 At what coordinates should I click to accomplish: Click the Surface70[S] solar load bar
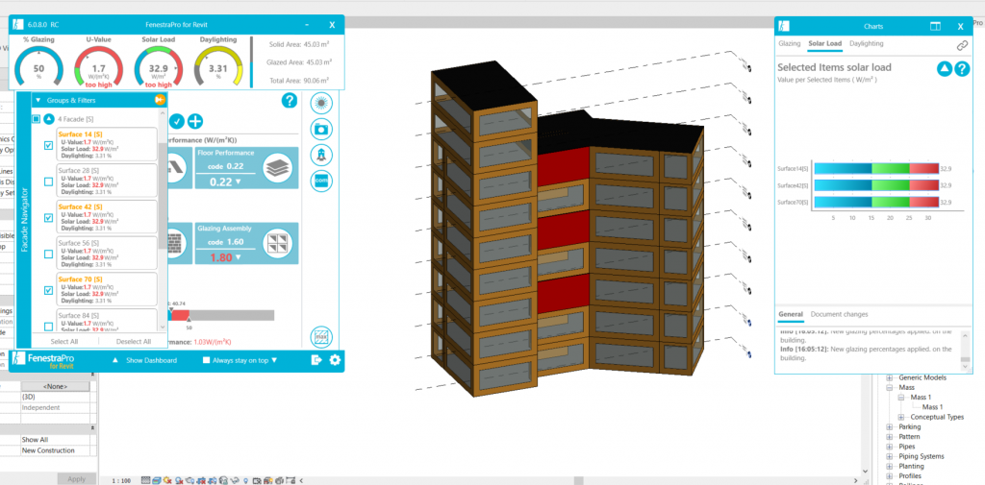click(x=876, y=202)
